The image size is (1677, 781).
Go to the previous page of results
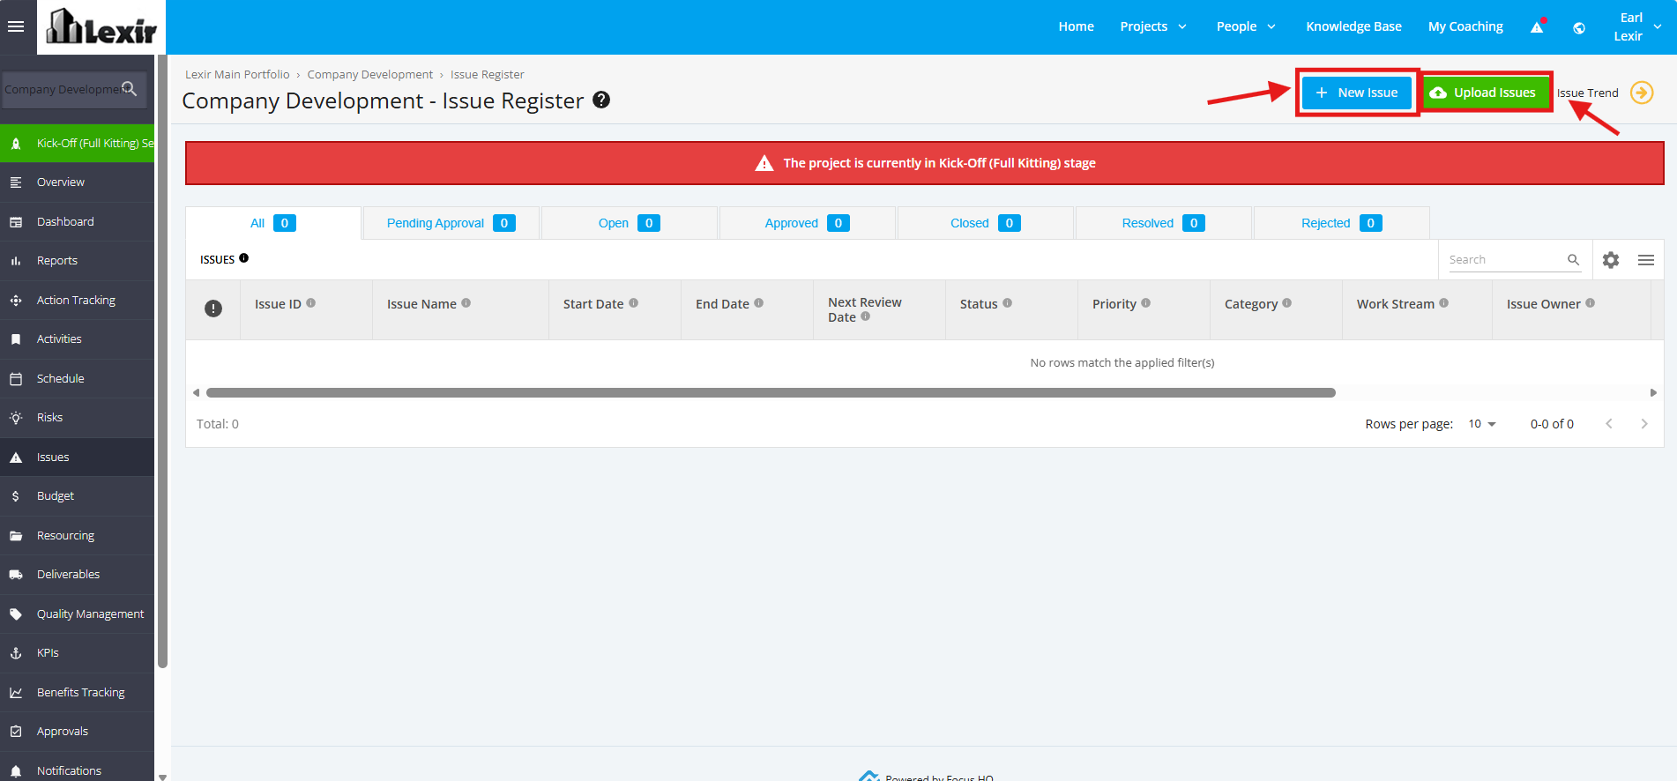tap(1609, 424)
